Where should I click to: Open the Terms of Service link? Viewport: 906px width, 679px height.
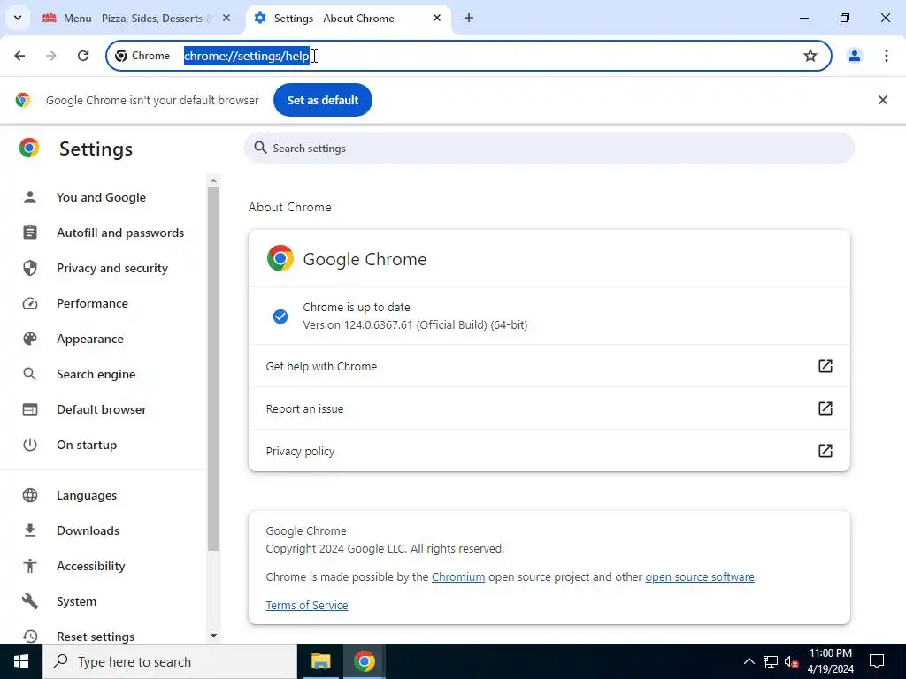(x=307, y=605)
